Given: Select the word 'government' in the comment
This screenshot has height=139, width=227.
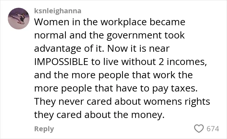Looking at the screenshot, I should [134, 36].
